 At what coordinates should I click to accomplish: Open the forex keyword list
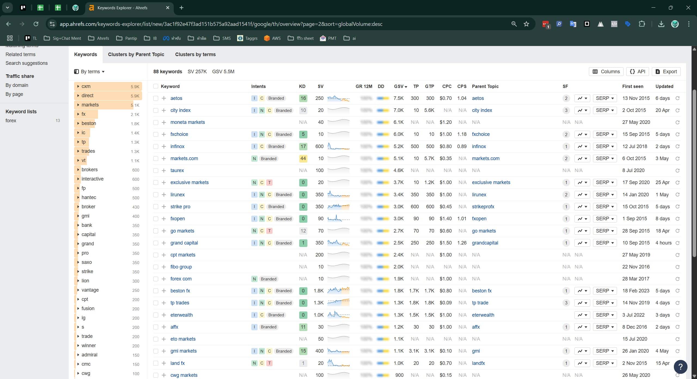[11, 121]
